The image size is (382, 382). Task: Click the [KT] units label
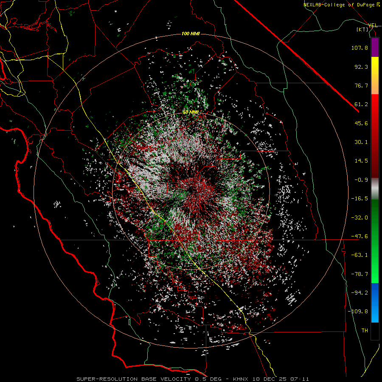pyautogui.click(x=362, y=29)
